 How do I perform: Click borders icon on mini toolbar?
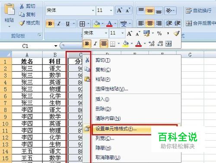tap(113, 44)
